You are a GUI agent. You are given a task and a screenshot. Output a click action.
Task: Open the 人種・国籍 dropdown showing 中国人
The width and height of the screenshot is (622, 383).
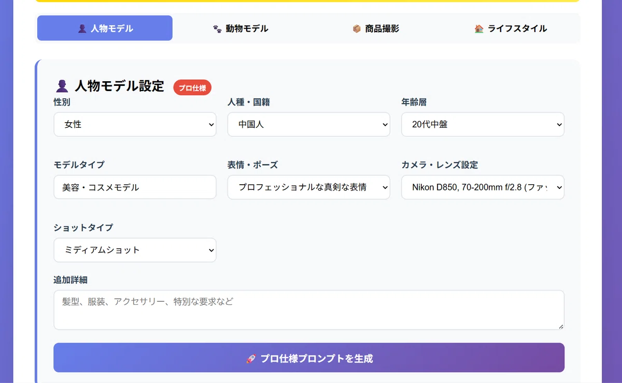(x=308, y=125)
